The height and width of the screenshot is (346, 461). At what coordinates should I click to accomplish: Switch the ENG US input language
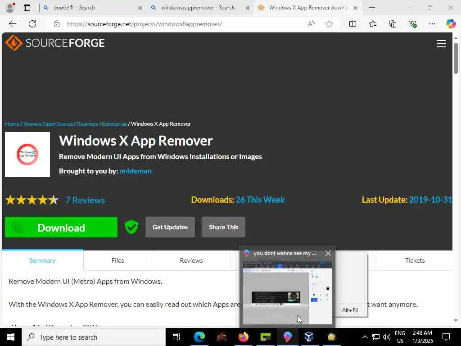pyautogui.click(x=400, y=337)
